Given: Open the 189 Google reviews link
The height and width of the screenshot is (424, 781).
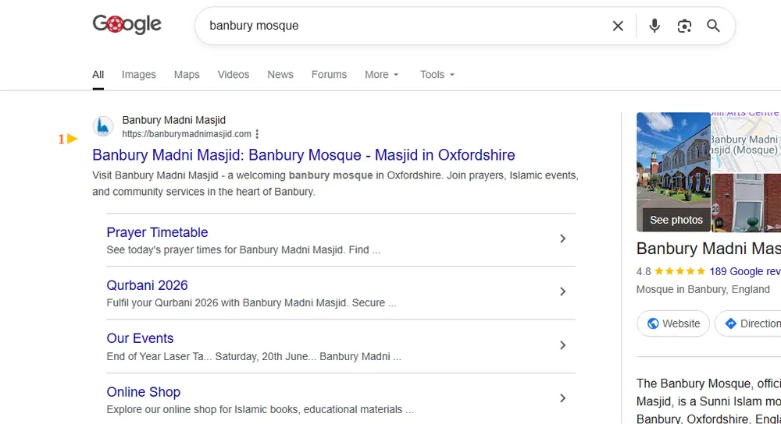Looking at the screenshot, I should tap(744, 271).
